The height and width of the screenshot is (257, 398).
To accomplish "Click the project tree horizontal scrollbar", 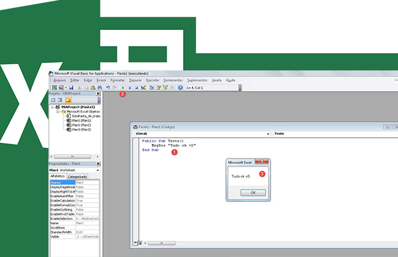I will point(74,157).
